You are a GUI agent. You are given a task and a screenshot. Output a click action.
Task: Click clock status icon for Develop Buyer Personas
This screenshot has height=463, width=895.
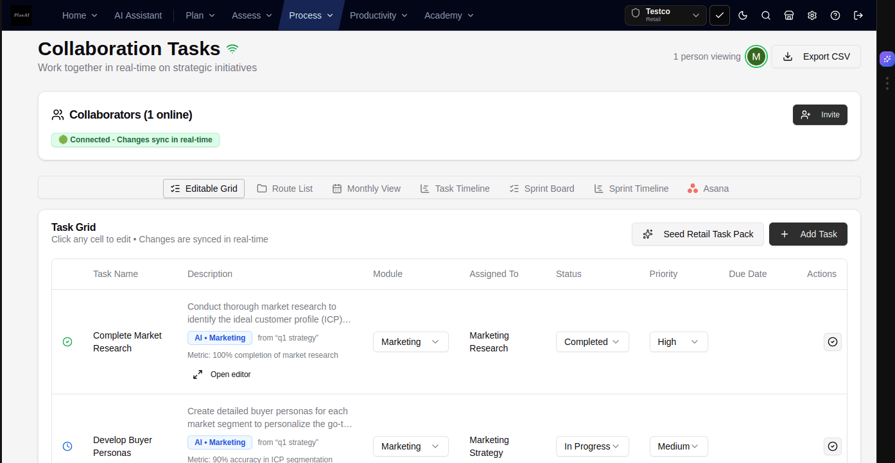point(67,446)
